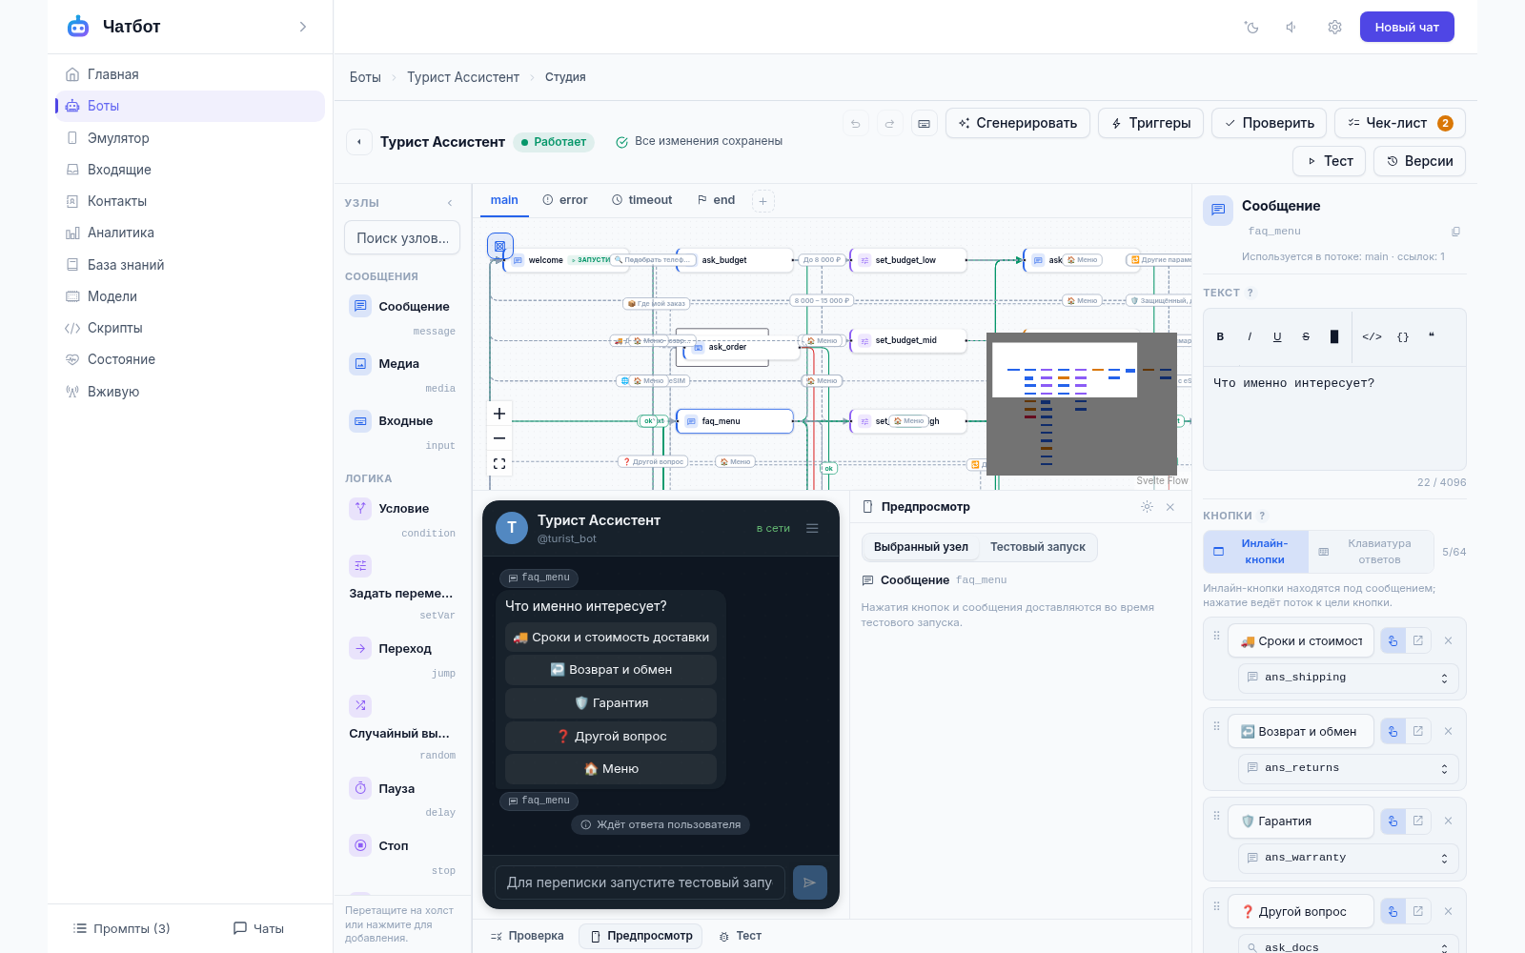Fit the flow view to screen
The width and height of the screenshot is (1525, 953).
click(x=499, y=464)
